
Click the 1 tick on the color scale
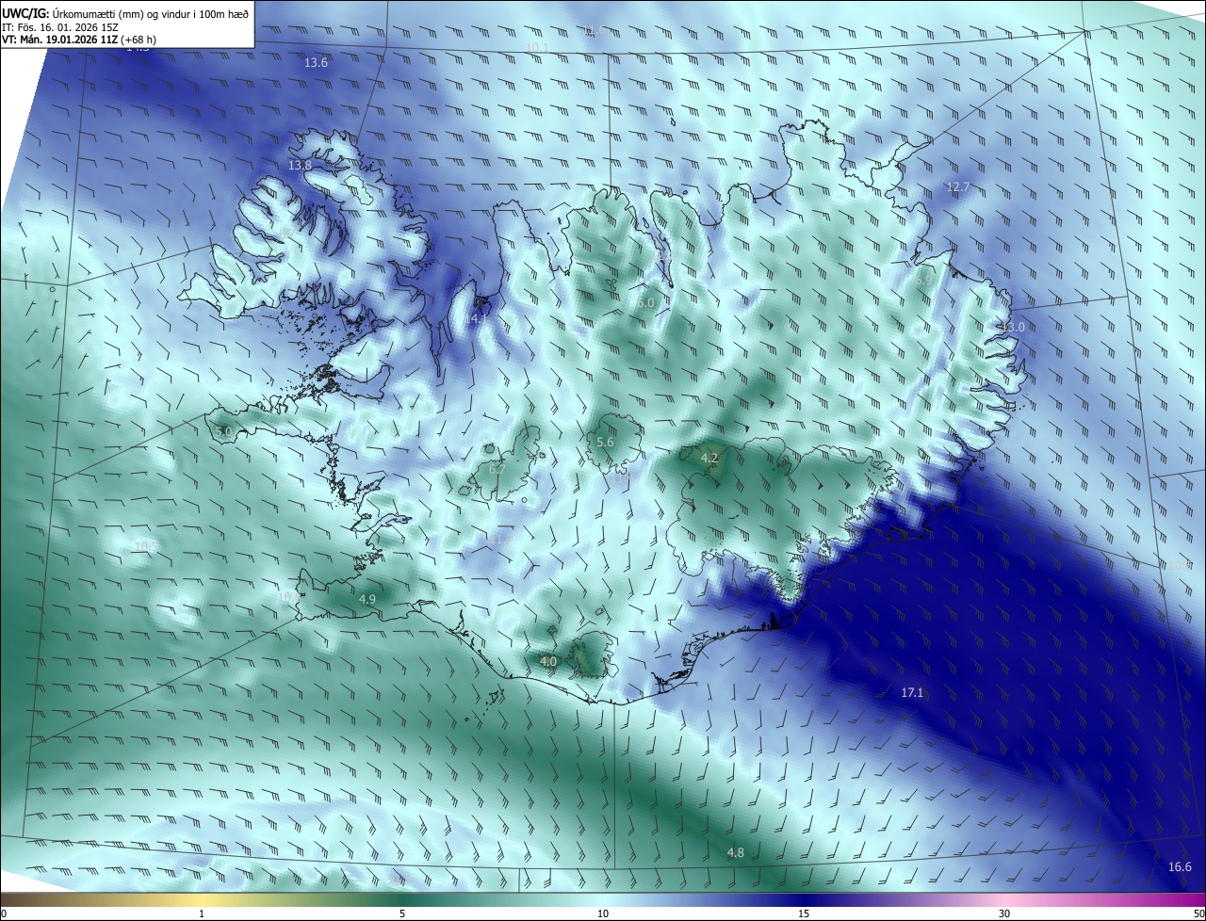coord(202,914)
